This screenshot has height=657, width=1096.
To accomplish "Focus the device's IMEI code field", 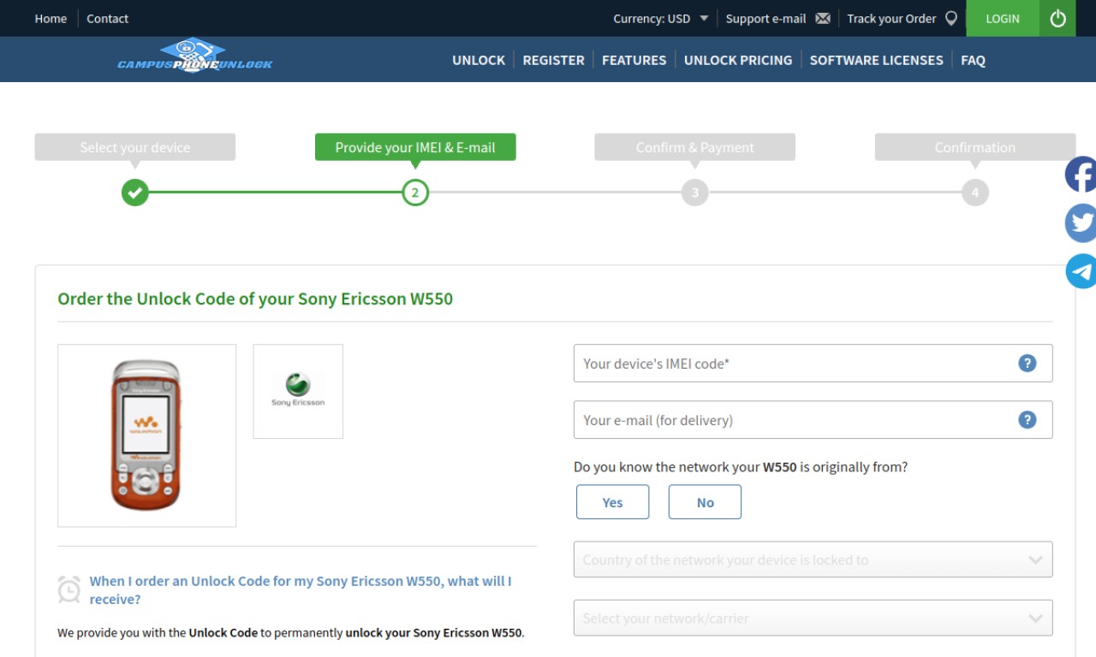I will coord(813,363).
